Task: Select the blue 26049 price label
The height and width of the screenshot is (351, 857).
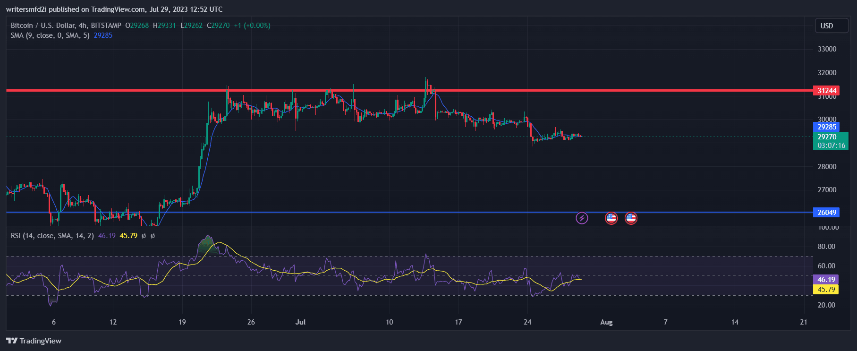Action: coord(827,213)
